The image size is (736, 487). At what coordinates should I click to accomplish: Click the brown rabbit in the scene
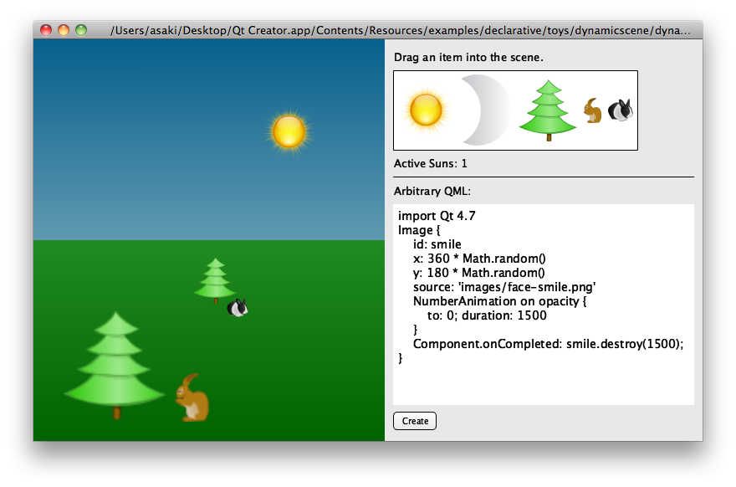click(x=192, y=397)
